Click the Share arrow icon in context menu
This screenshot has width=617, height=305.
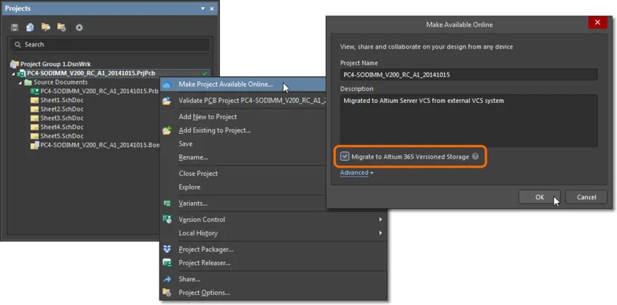167,279
